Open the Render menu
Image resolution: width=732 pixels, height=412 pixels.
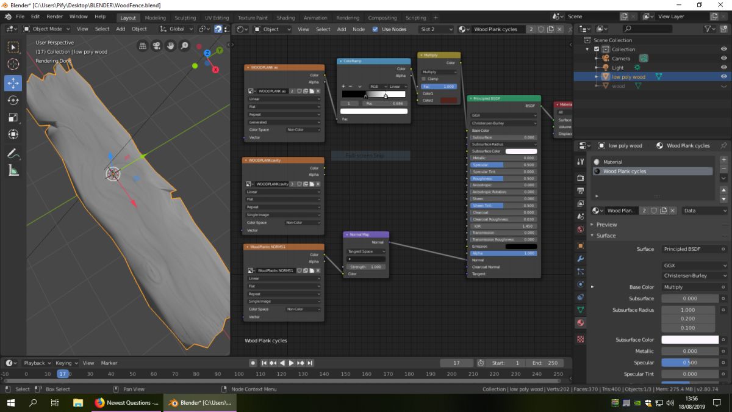[54, 16]
